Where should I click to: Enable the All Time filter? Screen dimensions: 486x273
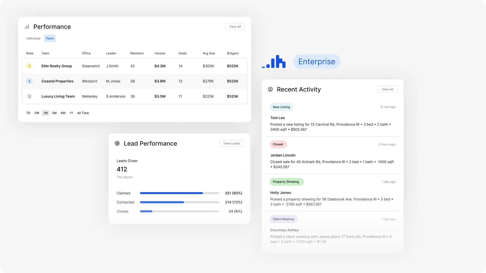[x=83, y=113]
